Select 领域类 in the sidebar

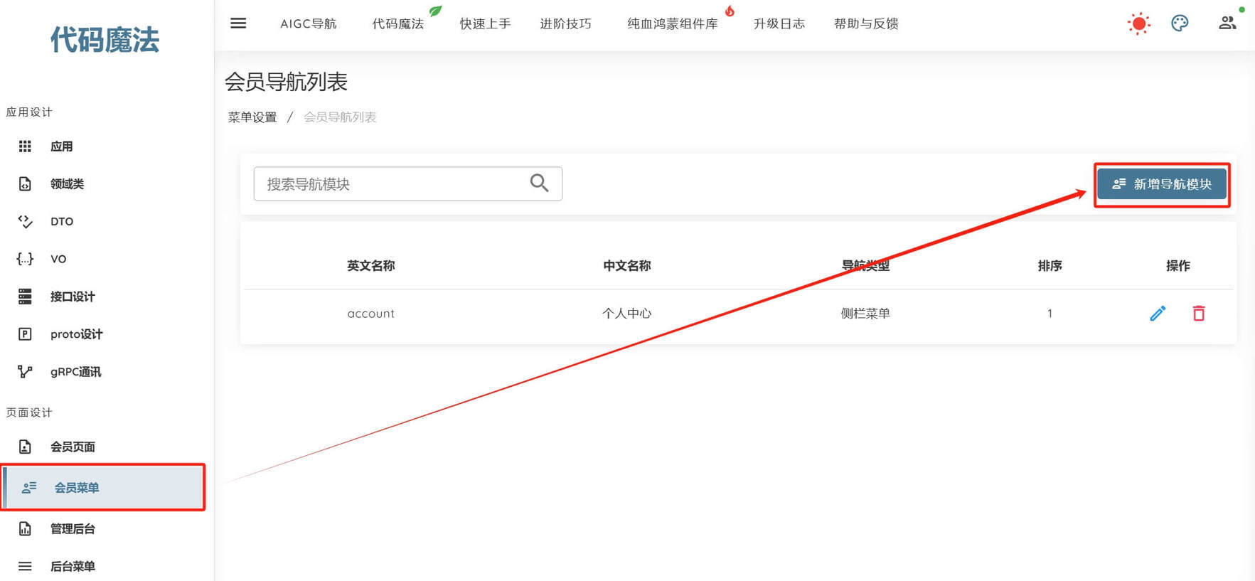click(68, 183)
